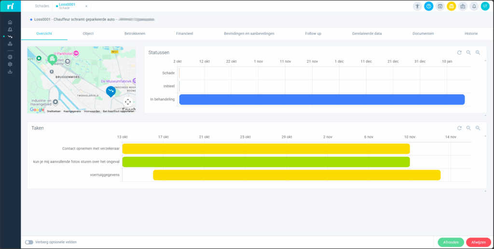Open the notifications bell in the header
Image resolution: width=494 pixels, height=249 pixels.
(x=474, y=6)
